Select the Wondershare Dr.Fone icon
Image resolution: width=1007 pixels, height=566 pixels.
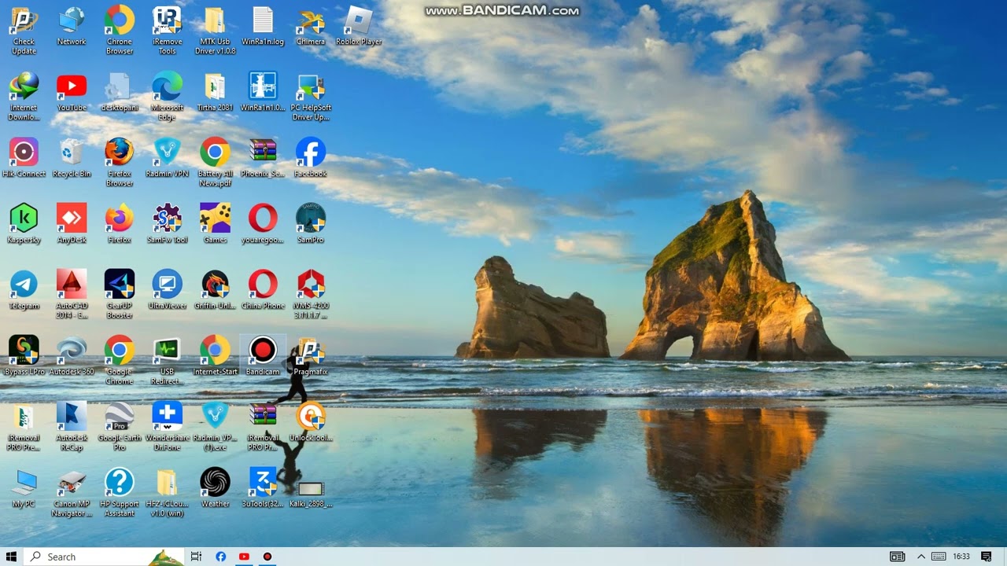[167, 417]
